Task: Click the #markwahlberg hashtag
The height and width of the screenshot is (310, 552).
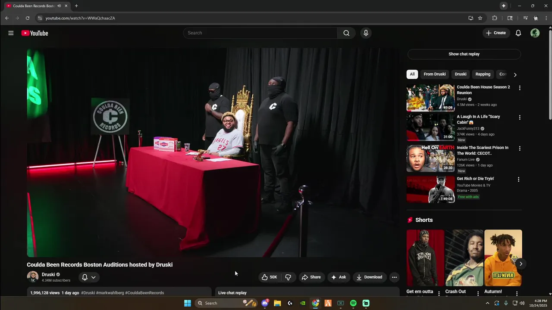Action: [110, 293]
